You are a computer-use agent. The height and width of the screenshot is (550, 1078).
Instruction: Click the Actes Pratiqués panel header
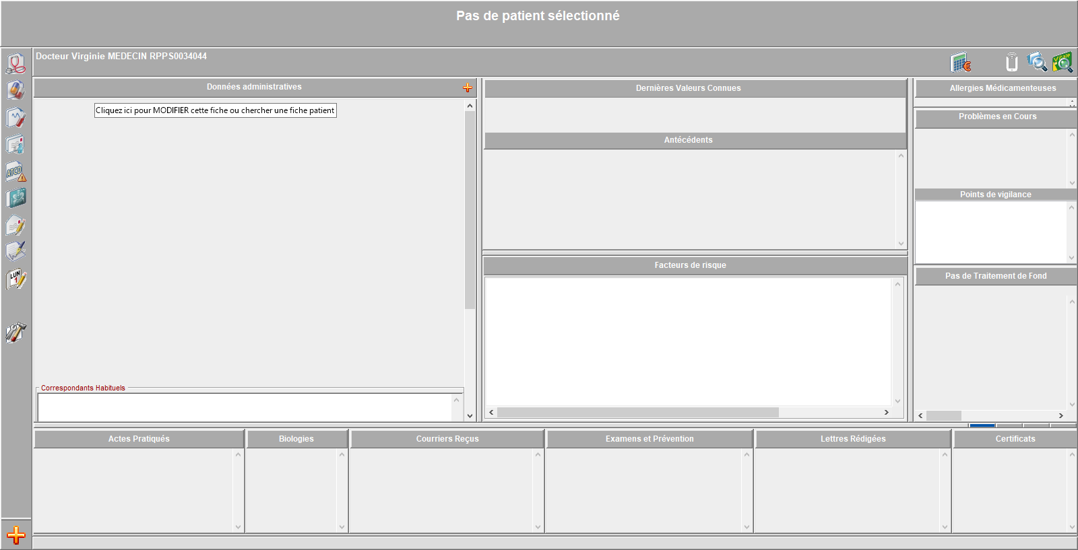[139, 439]
